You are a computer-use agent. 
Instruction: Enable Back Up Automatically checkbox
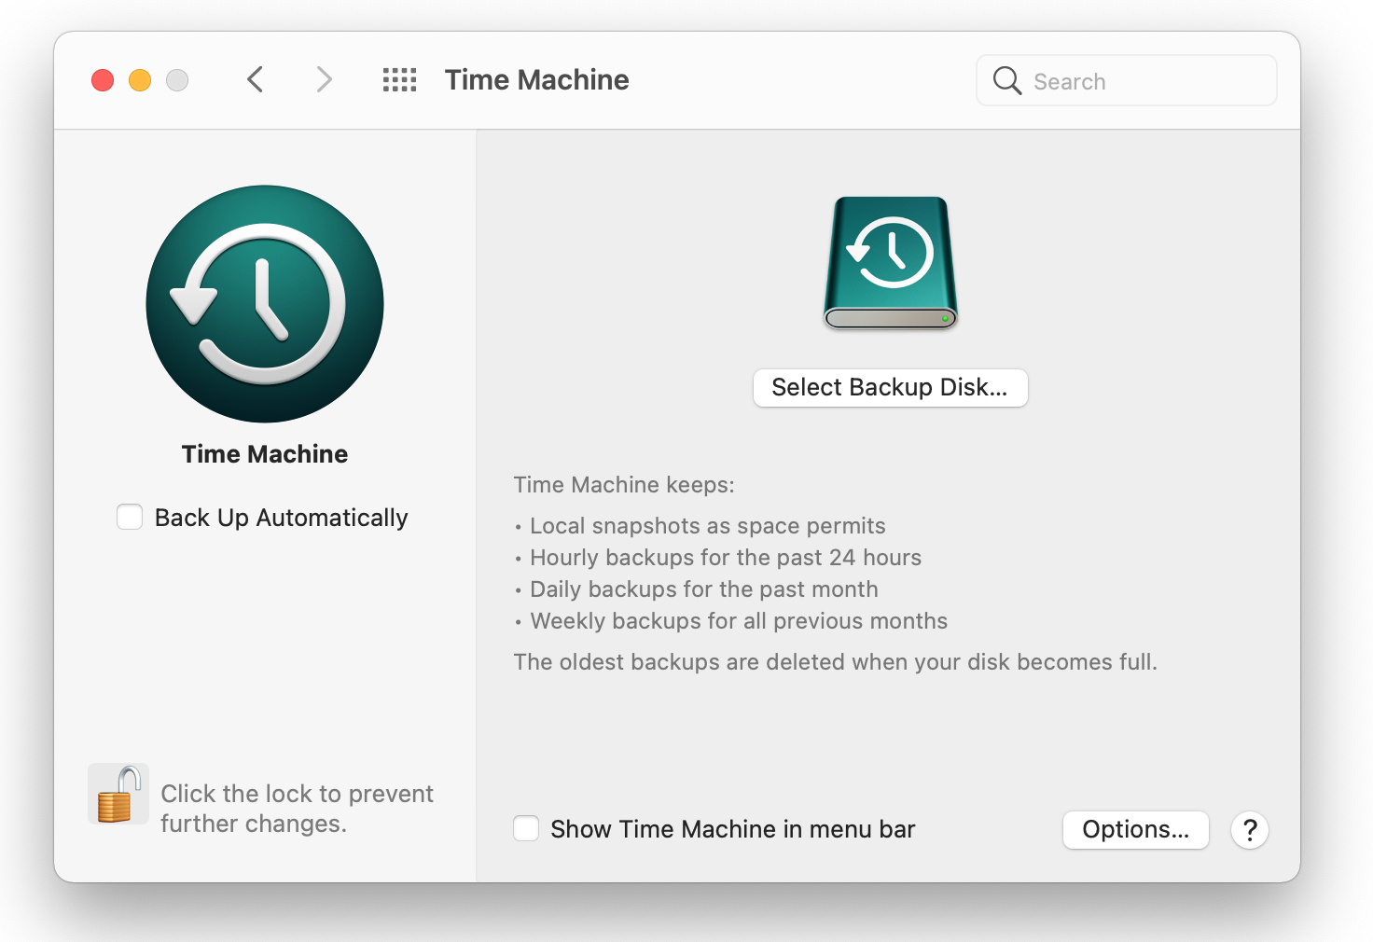pyautogui.click(x=130, y=517)
